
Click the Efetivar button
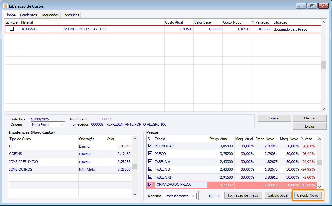tap(310, 118)
